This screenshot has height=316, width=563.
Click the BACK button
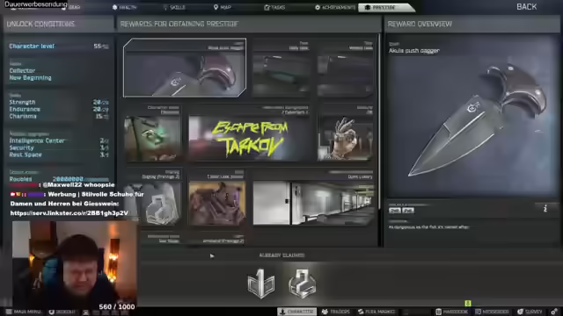coord(526,7)
